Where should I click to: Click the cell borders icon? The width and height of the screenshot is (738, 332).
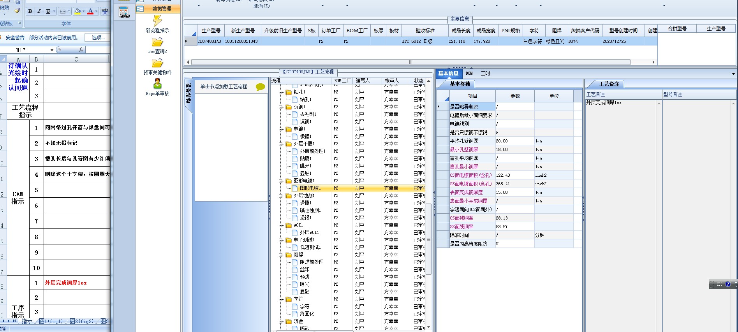coord(63,11)
